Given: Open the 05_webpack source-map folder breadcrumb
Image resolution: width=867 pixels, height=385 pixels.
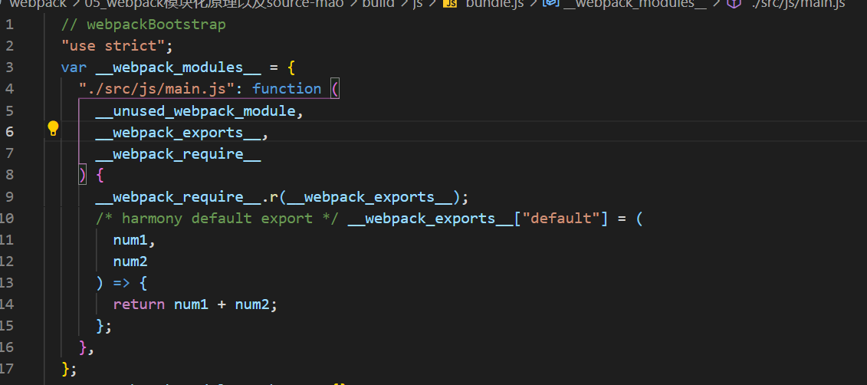Looking at the screenshot, I should 214,4.
